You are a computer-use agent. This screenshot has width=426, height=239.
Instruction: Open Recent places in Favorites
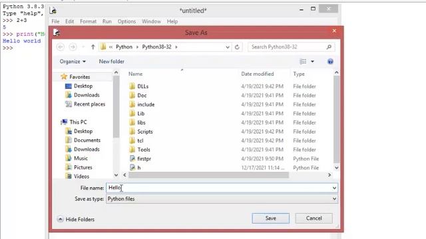pyautogui.click(x=89, y=104)
